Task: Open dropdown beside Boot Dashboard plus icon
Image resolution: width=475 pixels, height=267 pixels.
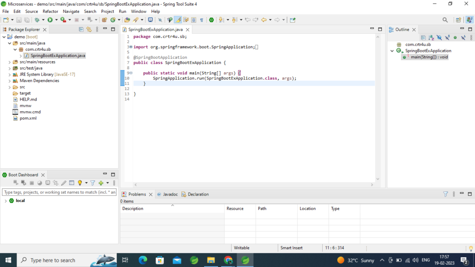Action: (x=108, y=183)
